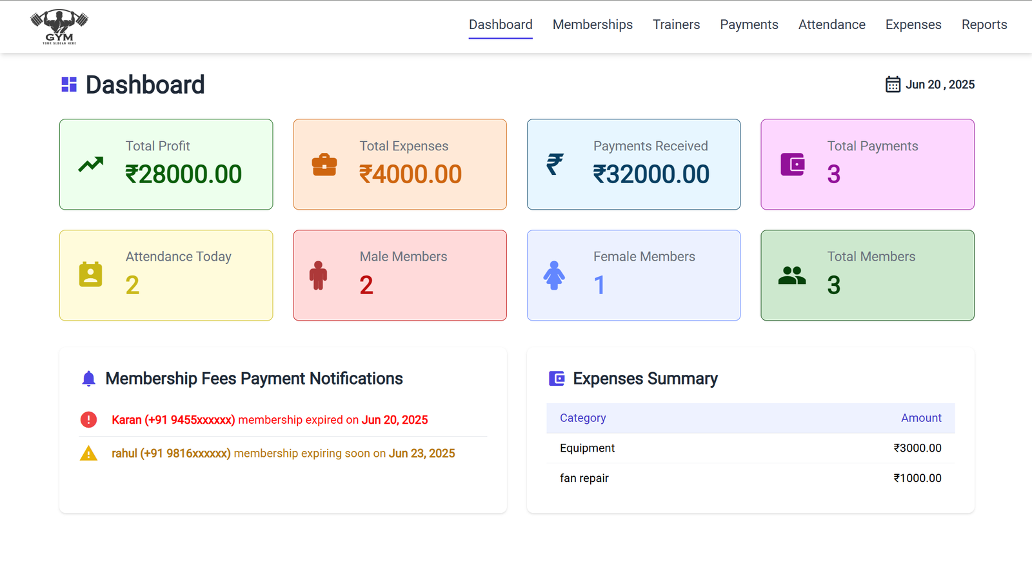Click the Total Profit trending arrow icon

(x=91, y=165)
